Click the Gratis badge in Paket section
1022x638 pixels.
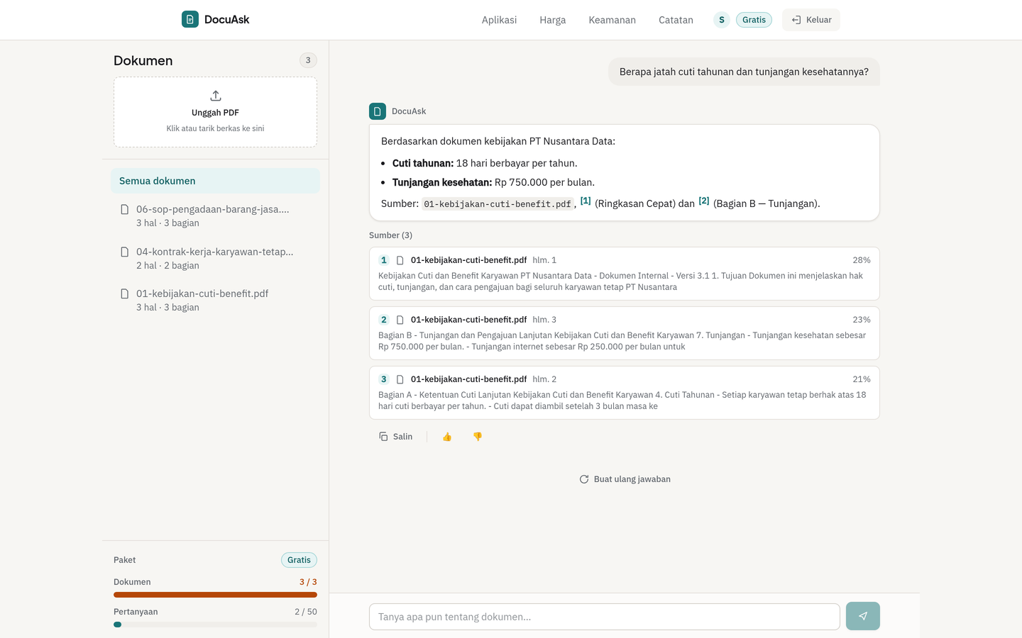click(299, 560)
